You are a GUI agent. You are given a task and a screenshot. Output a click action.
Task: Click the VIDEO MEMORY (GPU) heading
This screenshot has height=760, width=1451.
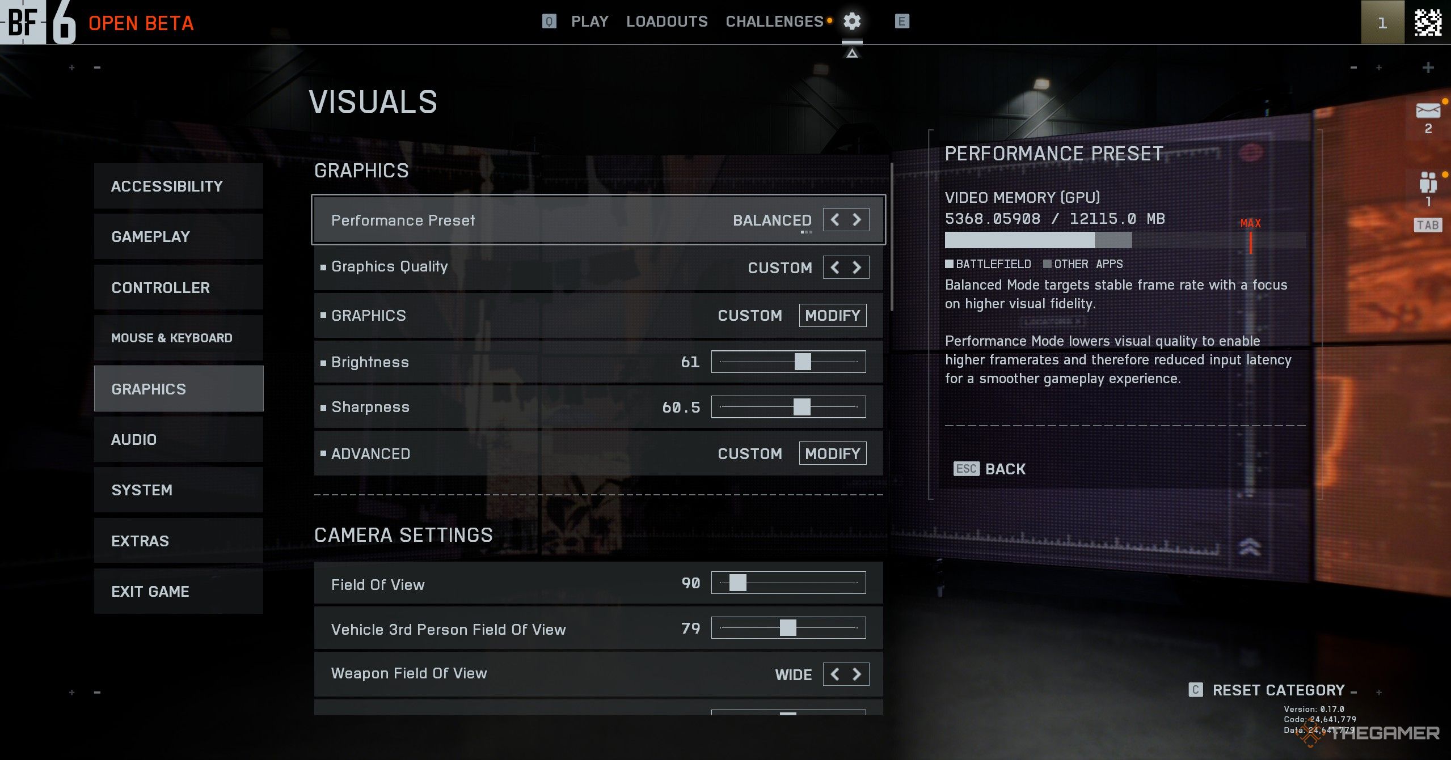1022,197
